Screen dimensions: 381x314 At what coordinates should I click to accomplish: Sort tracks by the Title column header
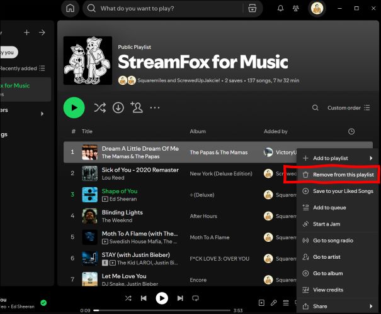pos(87,131)
